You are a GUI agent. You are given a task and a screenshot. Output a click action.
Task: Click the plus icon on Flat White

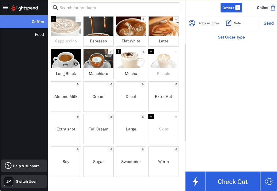[143, 19]
